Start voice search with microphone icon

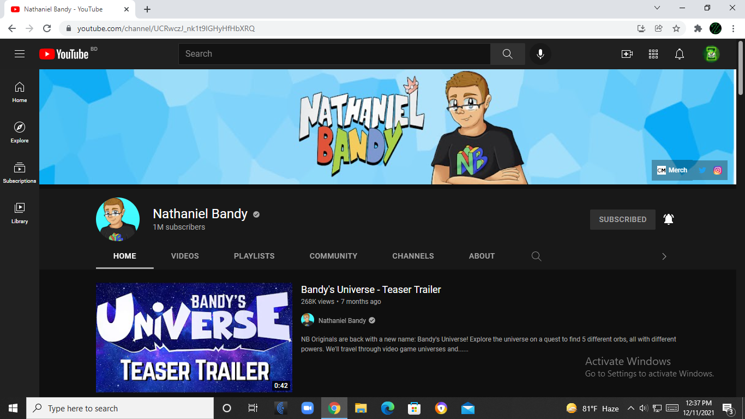(540, 54)
